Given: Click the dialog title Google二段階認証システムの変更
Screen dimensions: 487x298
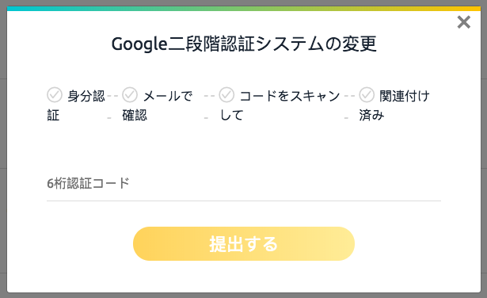Looking at the screenshot, I should (244, 44).
